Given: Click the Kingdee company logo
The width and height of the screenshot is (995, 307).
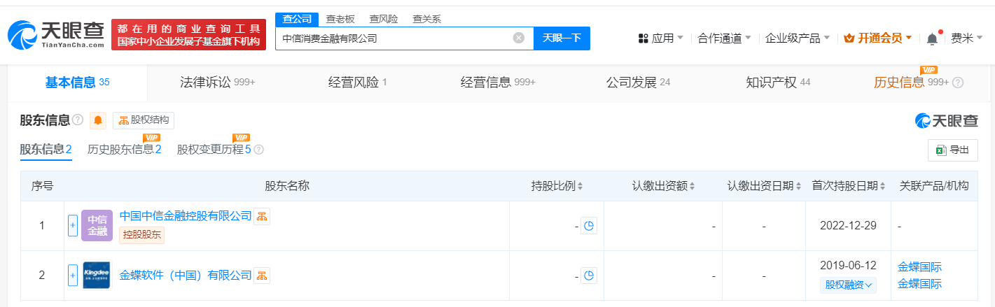Looking at the screenshot, I should (97, 276).
